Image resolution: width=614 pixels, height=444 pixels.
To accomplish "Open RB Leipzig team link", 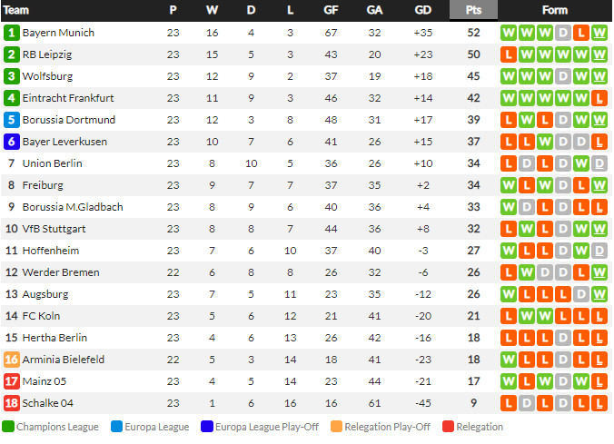I will [x=47, y=54].
